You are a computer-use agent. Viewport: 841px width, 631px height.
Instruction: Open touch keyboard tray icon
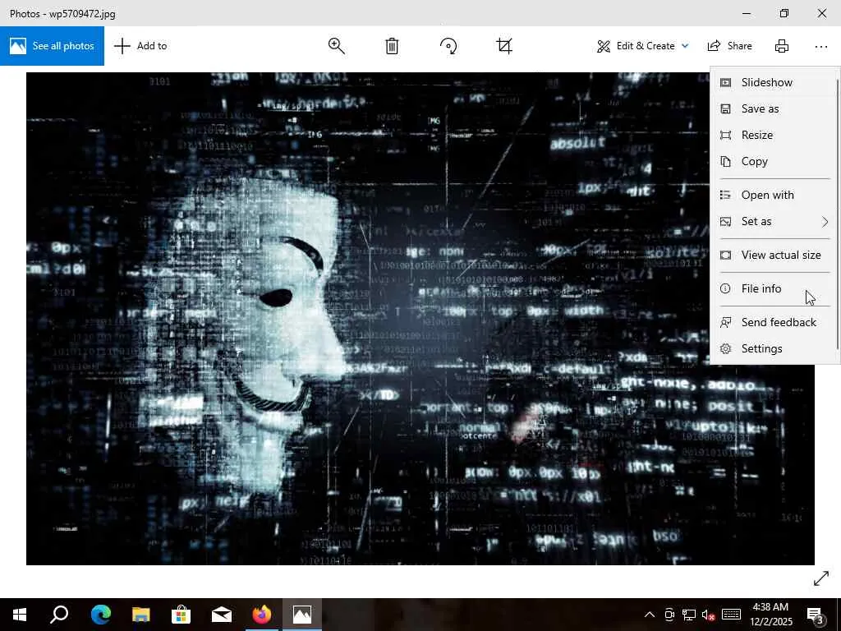pyautogui.click(x=731, y=615)
